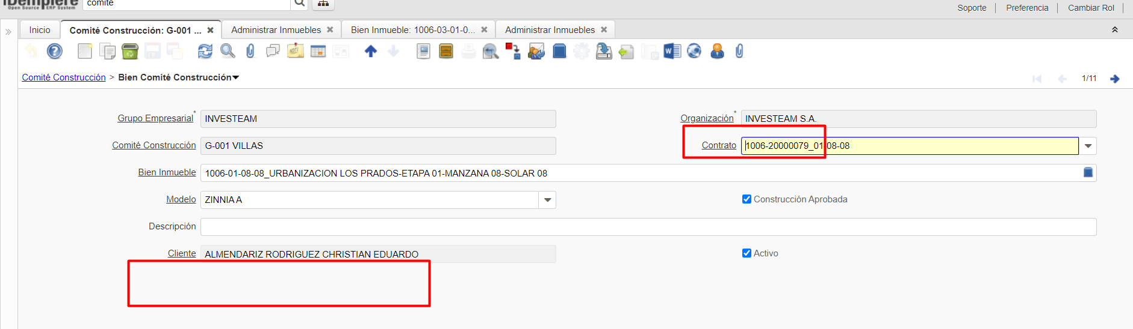The image size is (1133, 329).
Task: Create a new record with toolbar icon
Action: [85, 52]
